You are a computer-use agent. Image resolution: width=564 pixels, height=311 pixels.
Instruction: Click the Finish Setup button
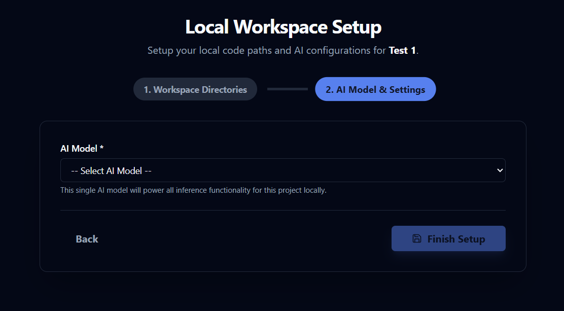point(448,238)
